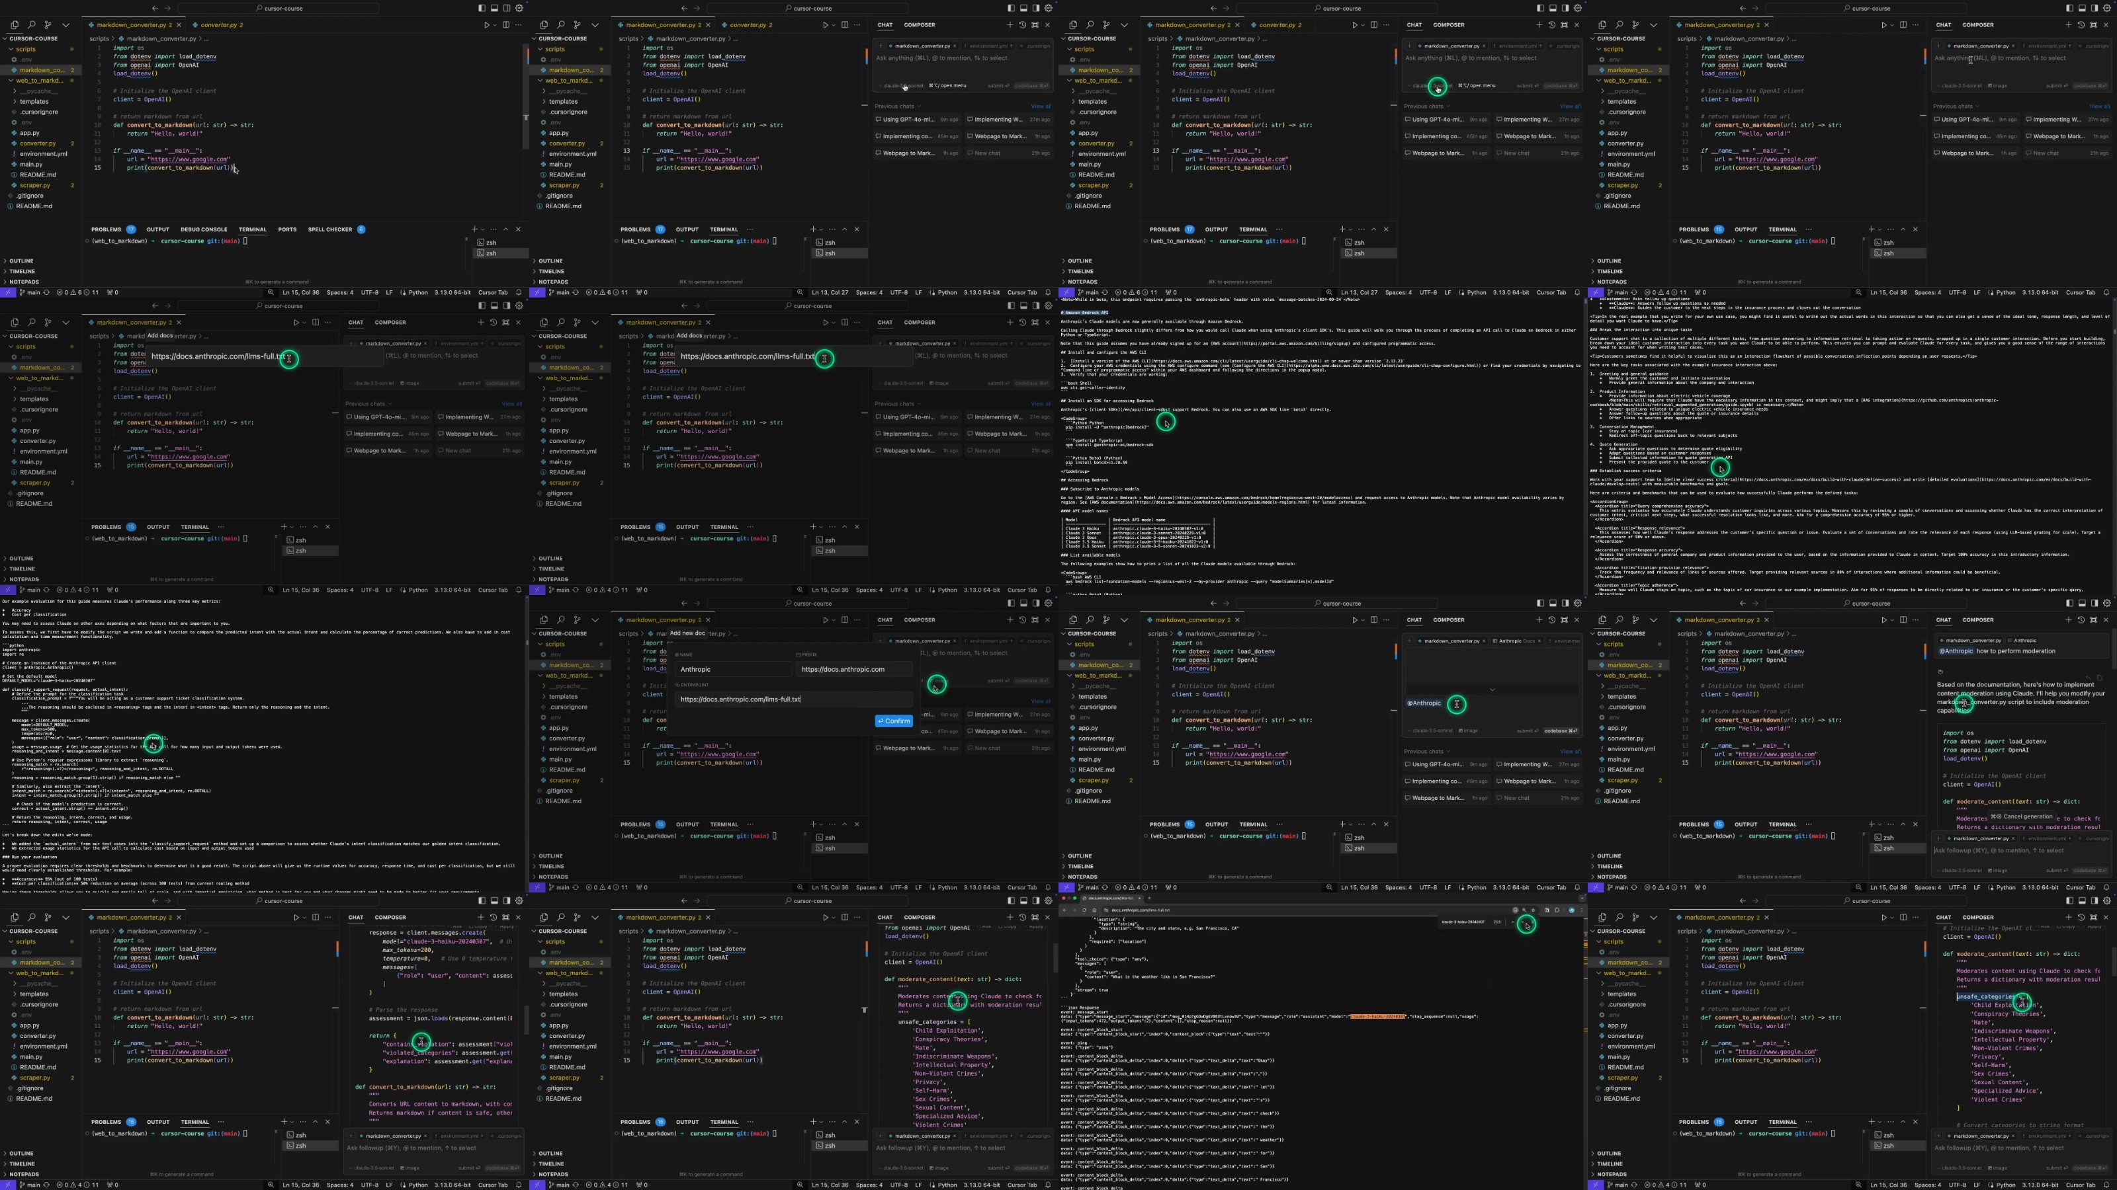In the SPELL CHECKER frame, click notifications bell
Screen dimensions: 2117x1190
coord(519,292)
